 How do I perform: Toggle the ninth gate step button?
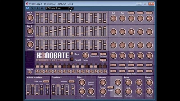pyautogui.click(x=73, y=66)
